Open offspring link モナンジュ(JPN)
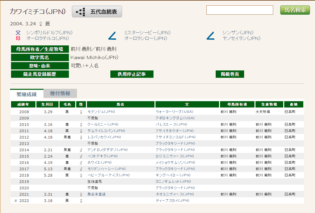Screen dimensions: 315x213 [101, 112]
